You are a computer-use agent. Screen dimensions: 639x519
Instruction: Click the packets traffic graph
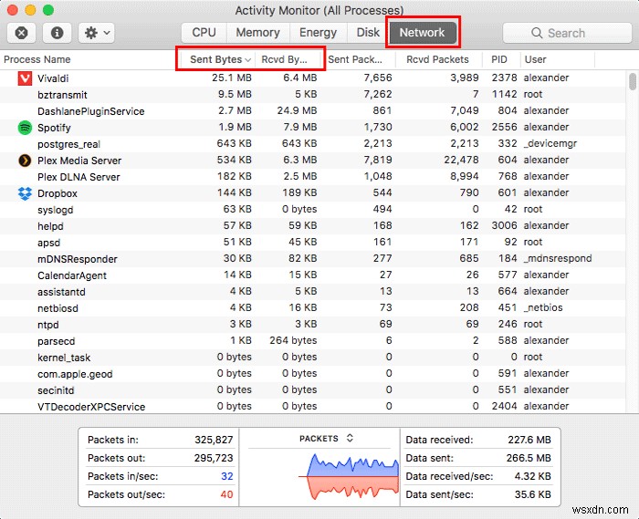tap(349, 476)
